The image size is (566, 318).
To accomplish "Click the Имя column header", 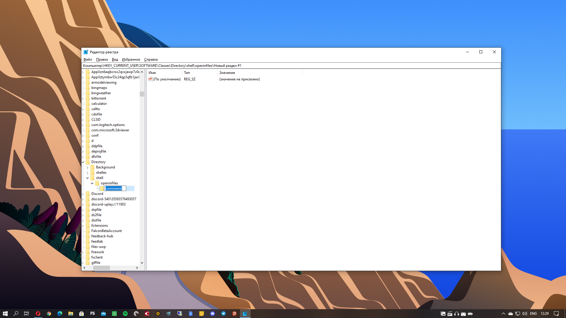I will click(x=164, y=73).
